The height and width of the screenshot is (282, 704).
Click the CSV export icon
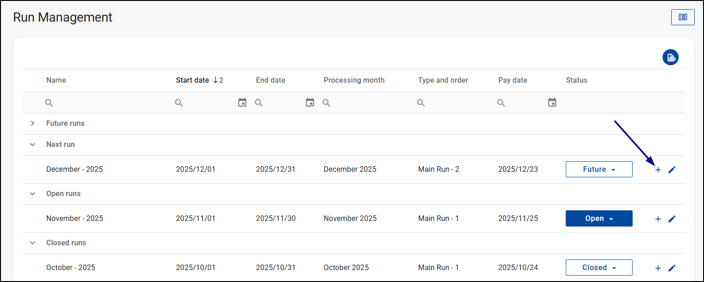pyautogui.click(x=670, y=57)
